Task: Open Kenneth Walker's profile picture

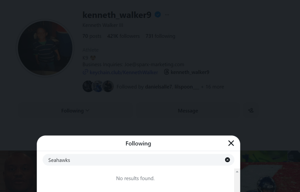Action: coord(45,49)
